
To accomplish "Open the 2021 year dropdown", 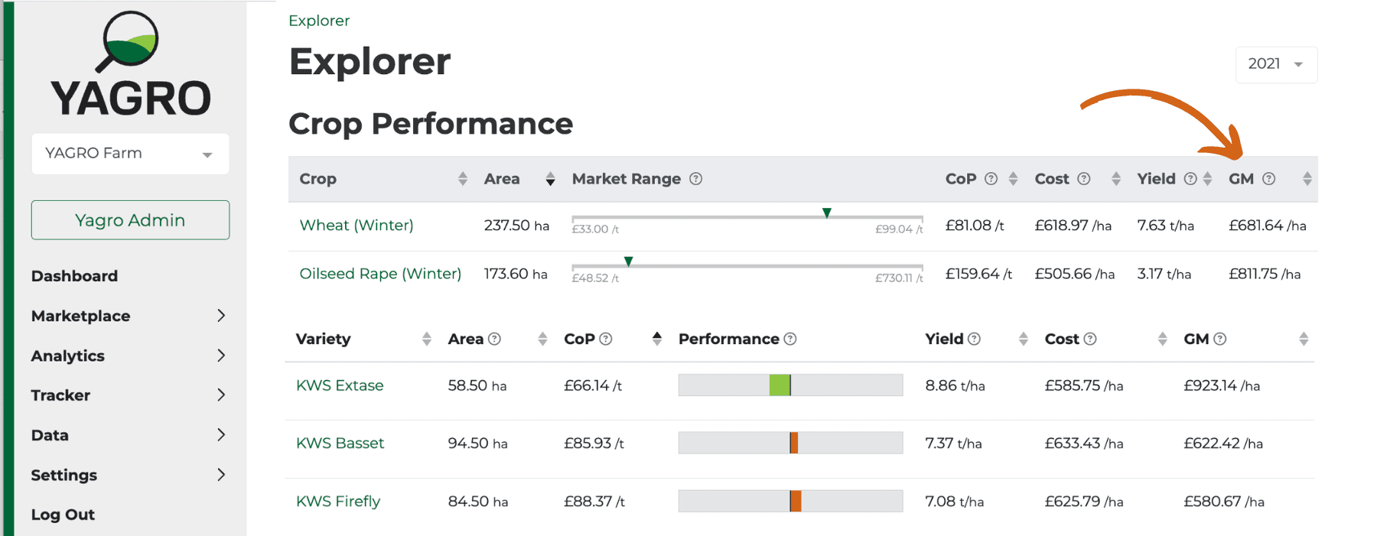I will (x=1276, y=64).
